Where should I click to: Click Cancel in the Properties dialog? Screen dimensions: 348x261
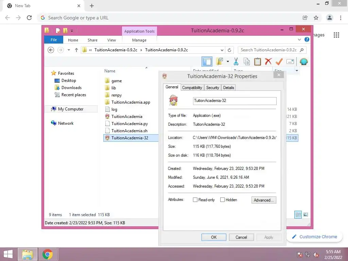pyautogui.click(x=241, y=237)
